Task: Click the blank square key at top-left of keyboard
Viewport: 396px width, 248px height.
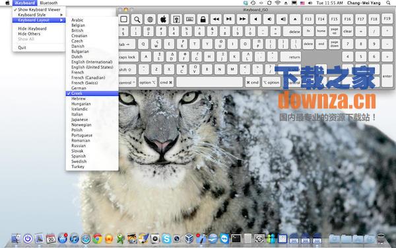Action: tap(124, 19)
